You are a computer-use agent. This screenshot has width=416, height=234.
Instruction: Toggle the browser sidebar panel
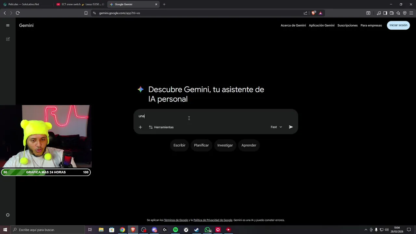tap(385, 13)
